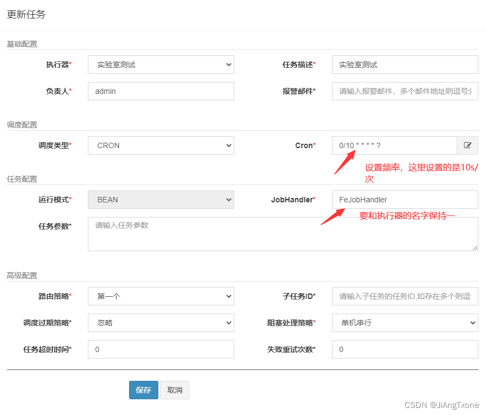Click the 更新任务 dialog title
The height and width of the screenshot is (415, 487).
27,15
